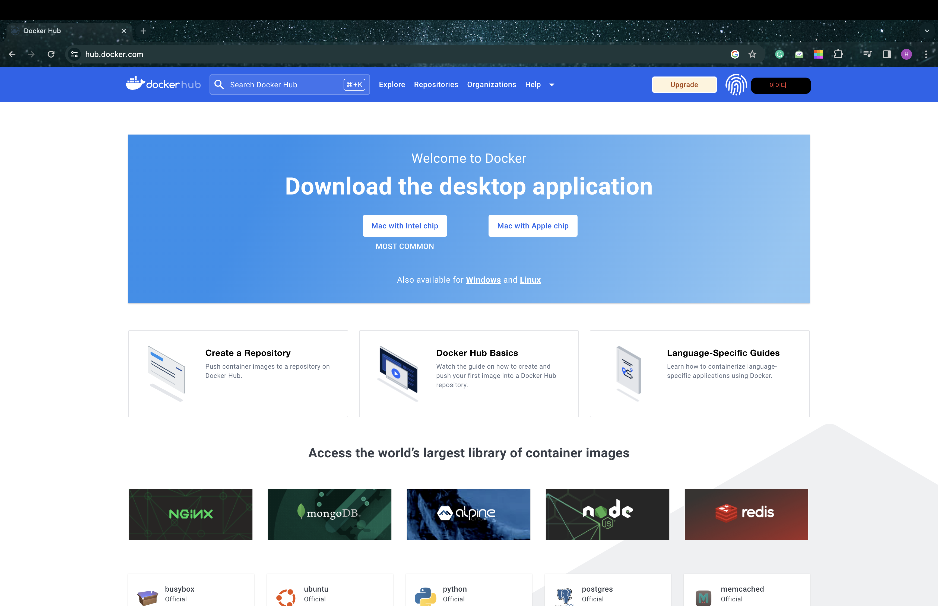Open the Organizations nav item
This screenshot has width=938, height=606.
coord(491,85)
